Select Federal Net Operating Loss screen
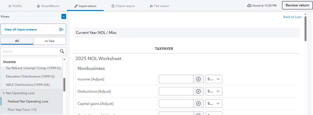The width and height of the screenshot is (313, 115). [x=28, y=101]
